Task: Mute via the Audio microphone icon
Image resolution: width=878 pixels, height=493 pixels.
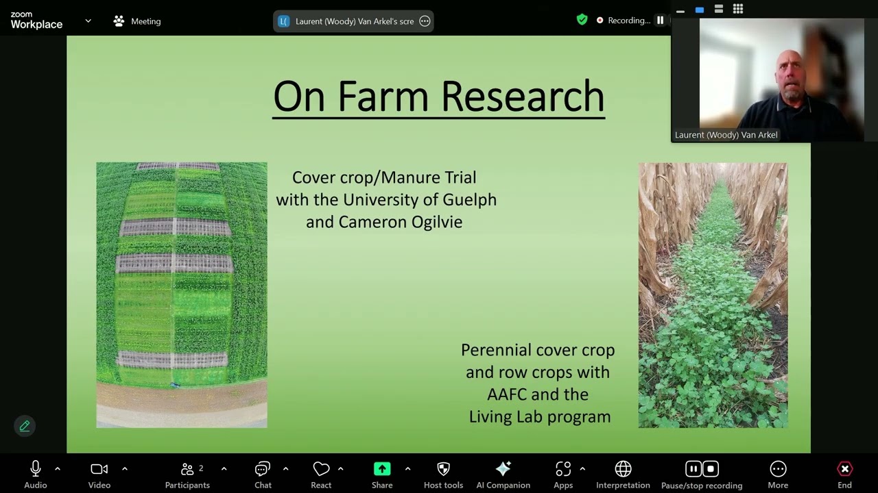Action: click(36, 469)
